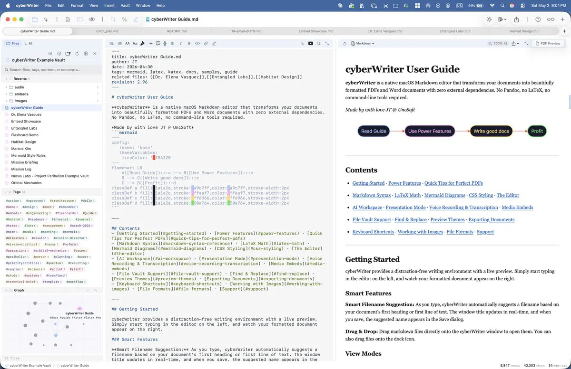Click the notebook icon in sidebar toolbar
This screenshot has height=369, width=571.
point(85,54)
